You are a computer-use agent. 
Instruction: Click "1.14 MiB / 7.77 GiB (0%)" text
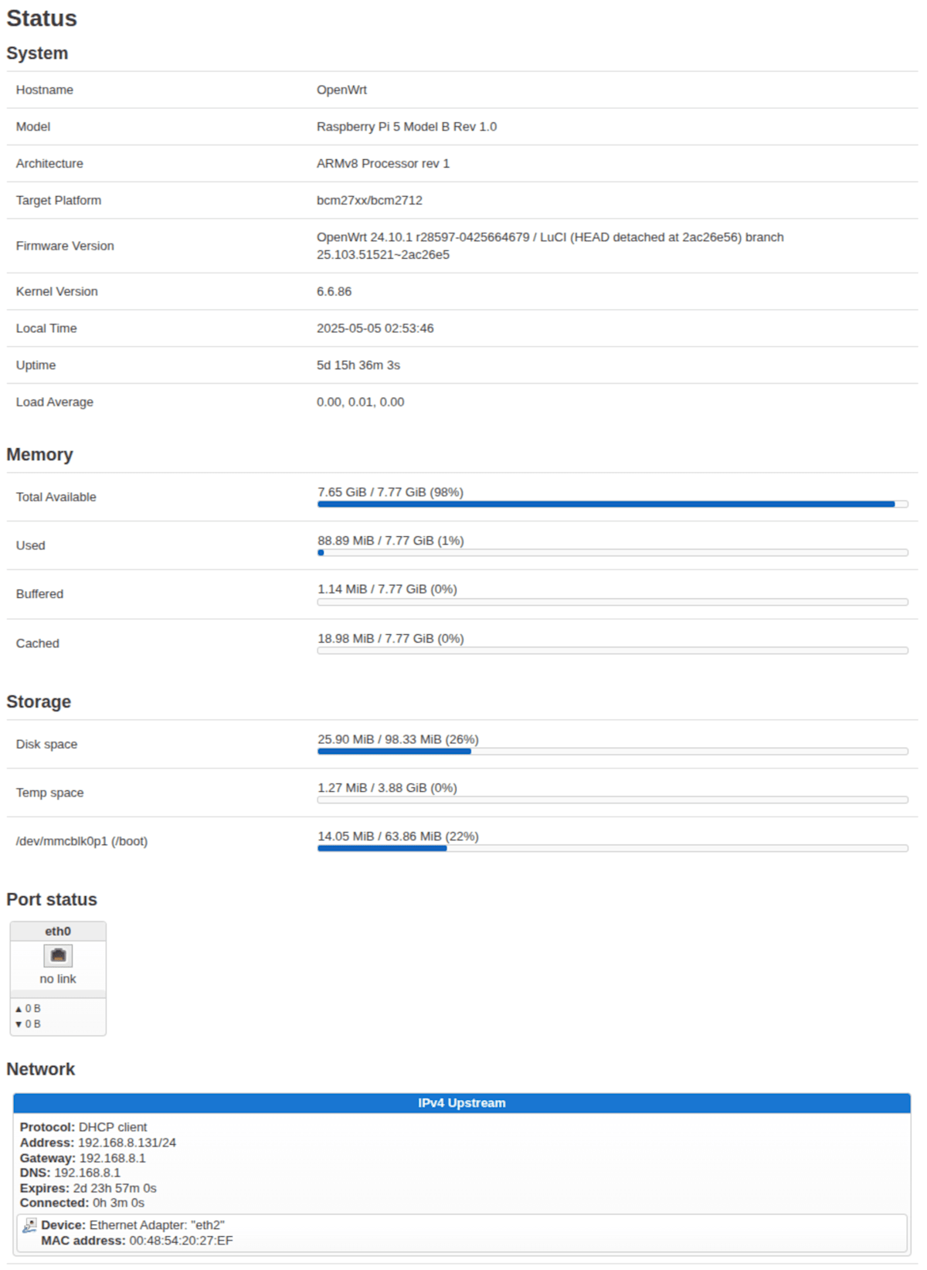click(388, 589)
